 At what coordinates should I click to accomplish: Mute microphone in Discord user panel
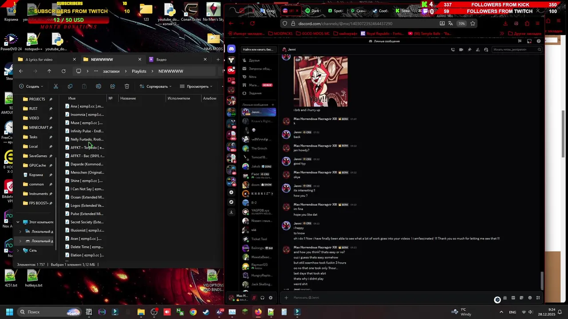pyautogui.click(x=254, y=298)
